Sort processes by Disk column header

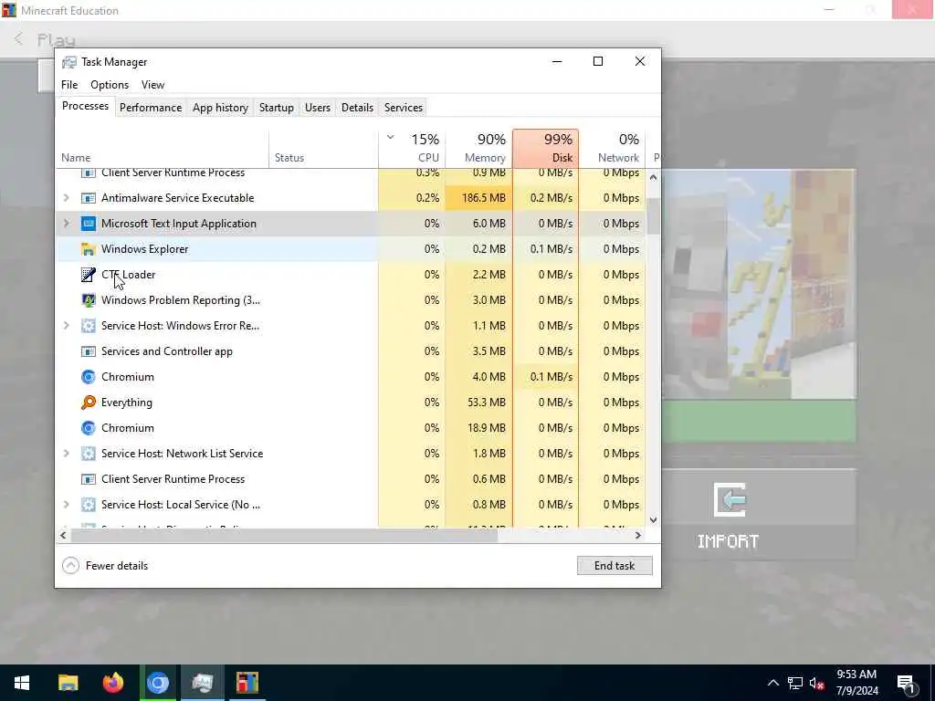(x=546, y=149)
